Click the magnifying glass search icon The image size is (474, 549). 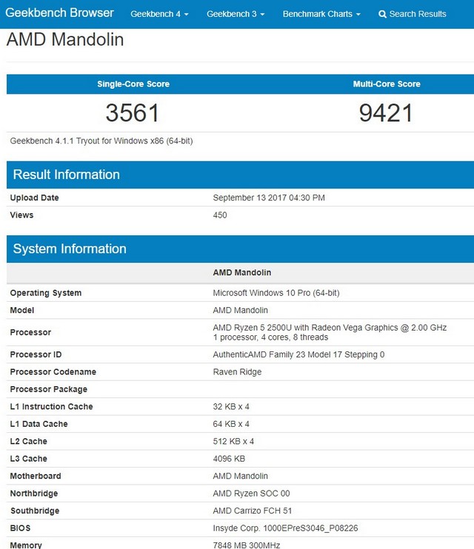point(382,14)
